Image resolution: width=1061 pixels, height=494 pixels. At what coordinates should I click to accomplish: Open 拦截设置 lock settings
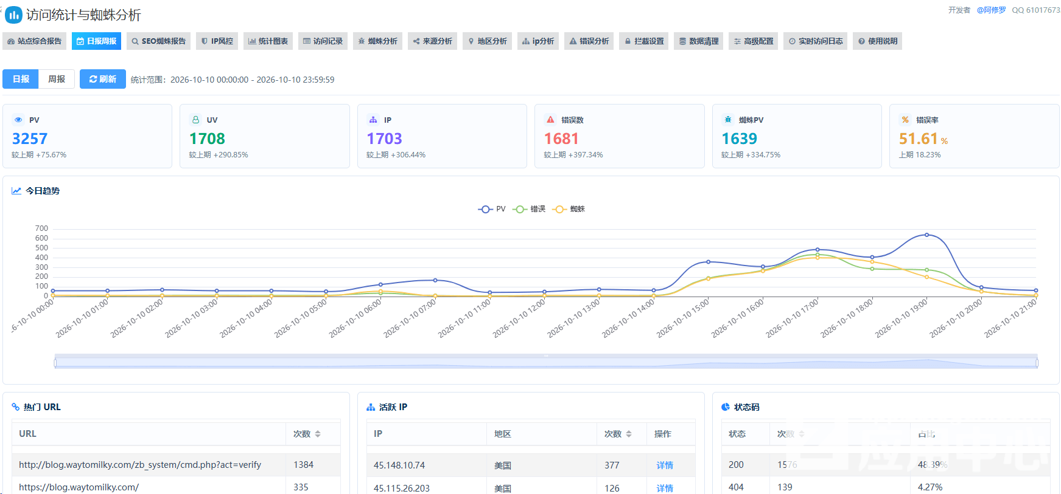[x=644, y=41]
